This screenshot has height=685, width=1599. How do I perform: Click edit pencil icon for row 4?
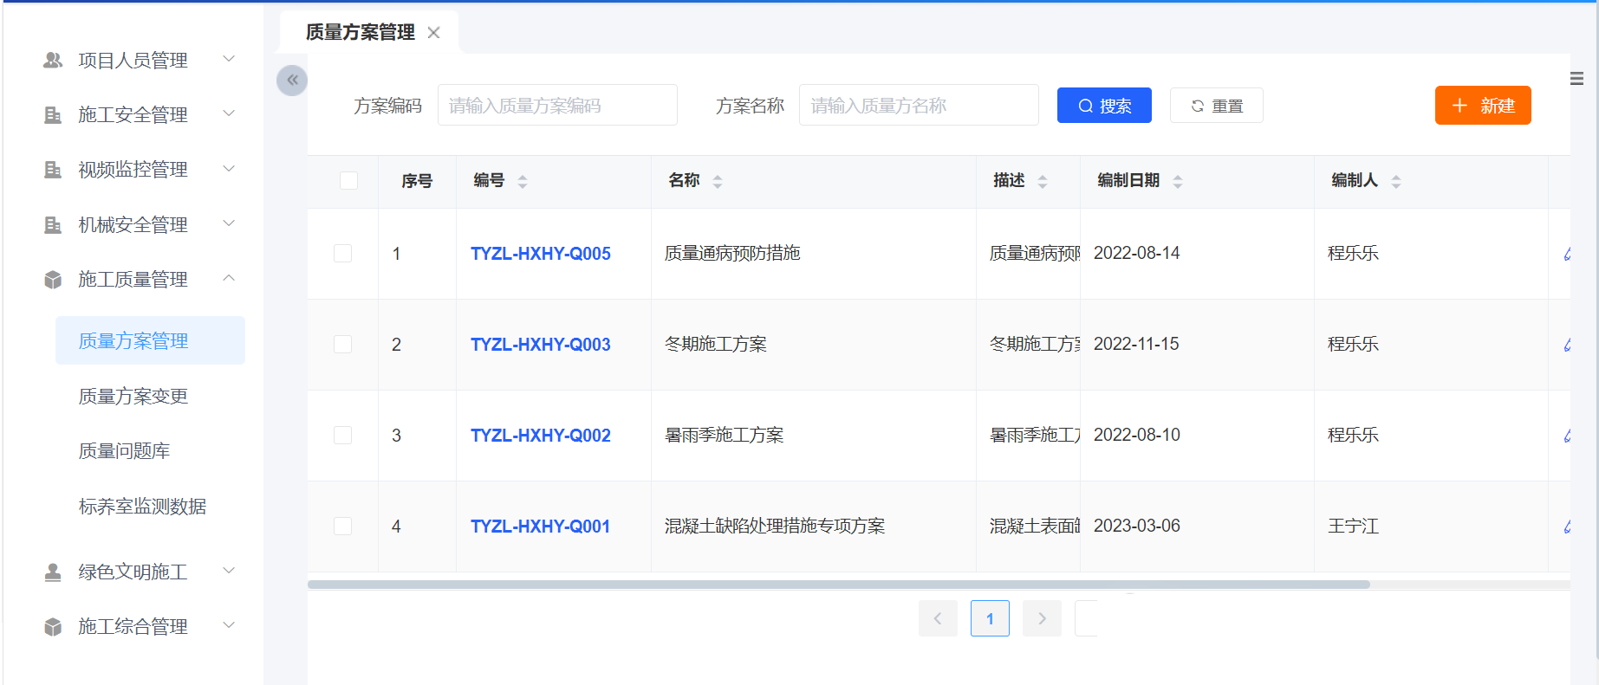(x=1566, y=527)
